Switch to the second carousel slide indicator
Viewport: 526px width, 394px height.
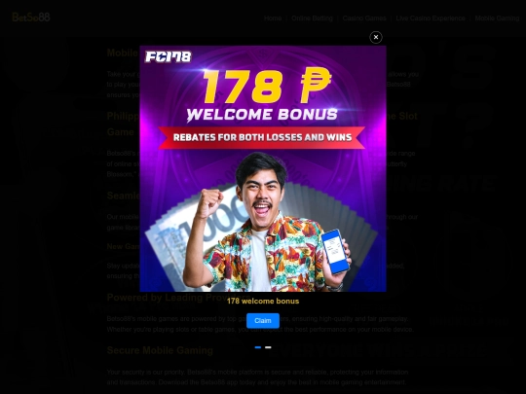coord(268,347)
